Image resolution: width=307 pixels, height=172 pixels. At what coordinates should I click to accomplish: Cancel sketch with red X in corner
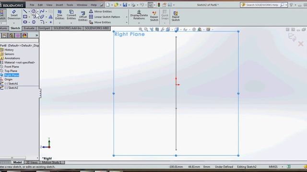[x=301, y=43]
